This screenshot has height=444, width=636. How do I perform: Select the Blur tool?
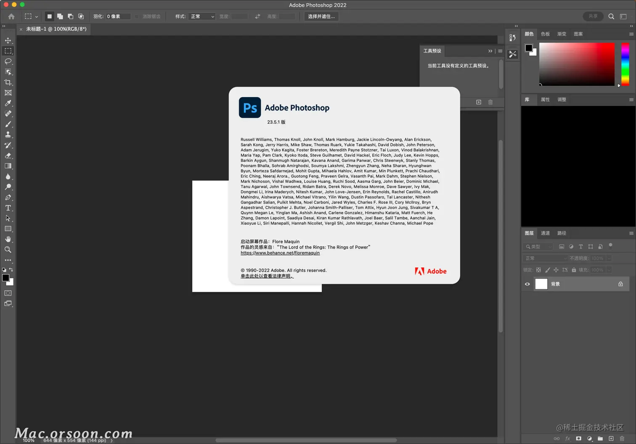(8, 177)
